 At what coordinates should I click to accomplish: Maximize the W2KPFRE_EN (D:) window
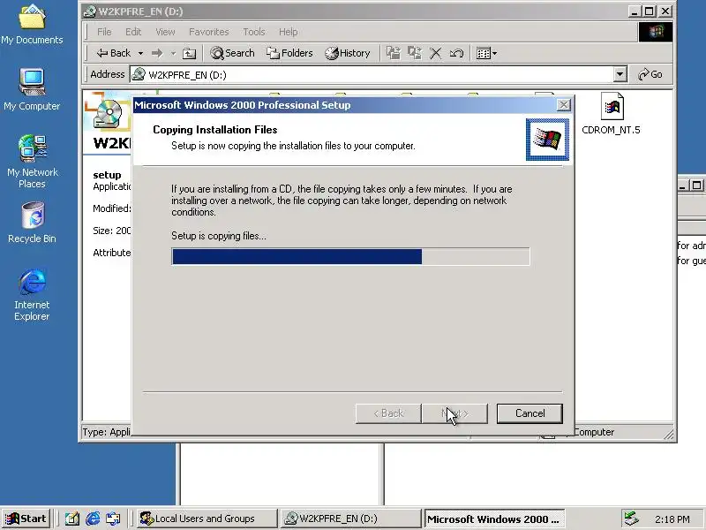(x=649, y=11)
